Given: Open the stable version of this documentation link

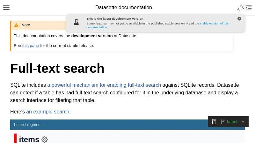Looking at the screenshot, I should [x=214, y=24].
